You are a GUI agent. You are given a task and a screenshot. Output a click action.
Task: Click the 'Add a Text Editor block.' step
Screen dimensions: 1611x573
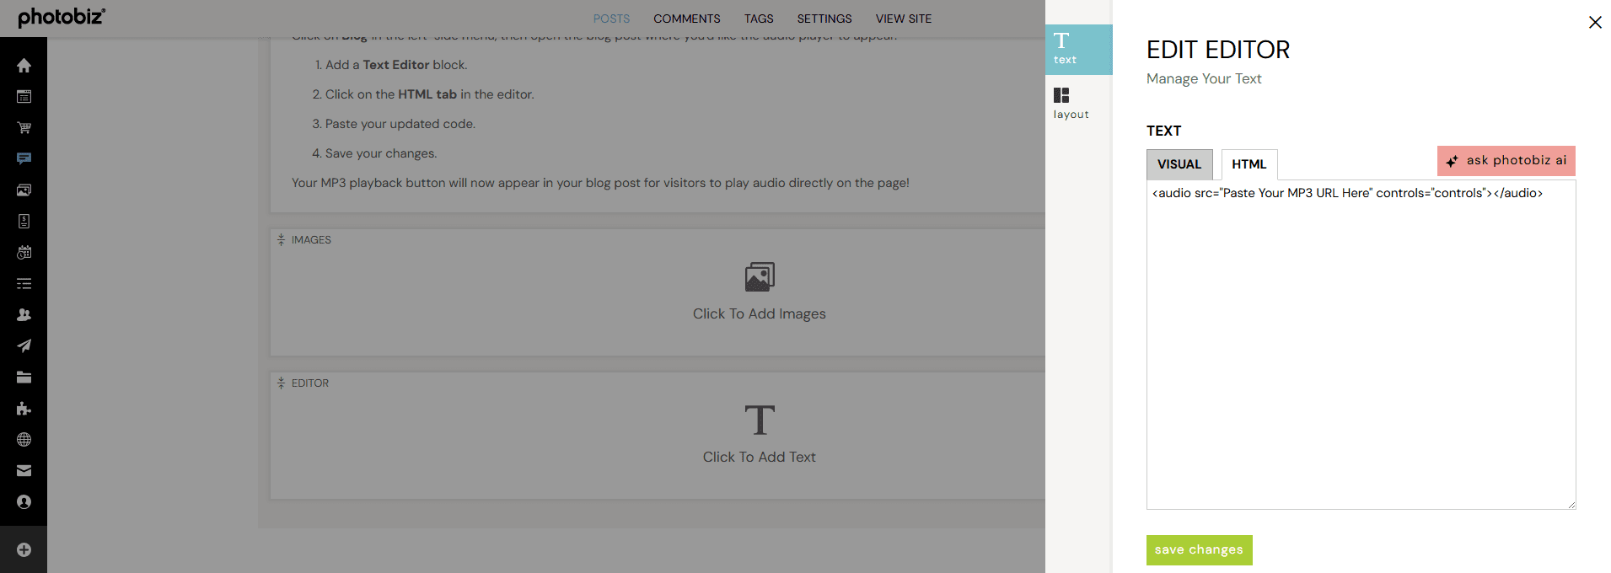396,65
